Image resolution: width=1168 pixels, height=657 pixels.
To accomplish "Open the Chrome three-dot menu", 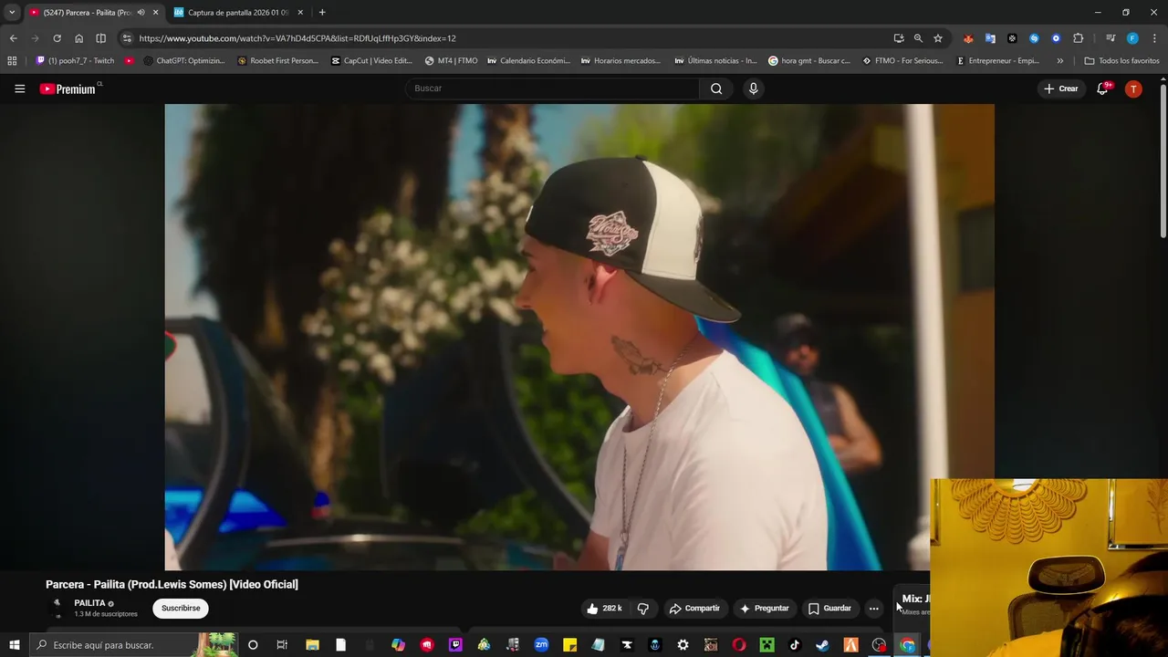I will 1154,38.
